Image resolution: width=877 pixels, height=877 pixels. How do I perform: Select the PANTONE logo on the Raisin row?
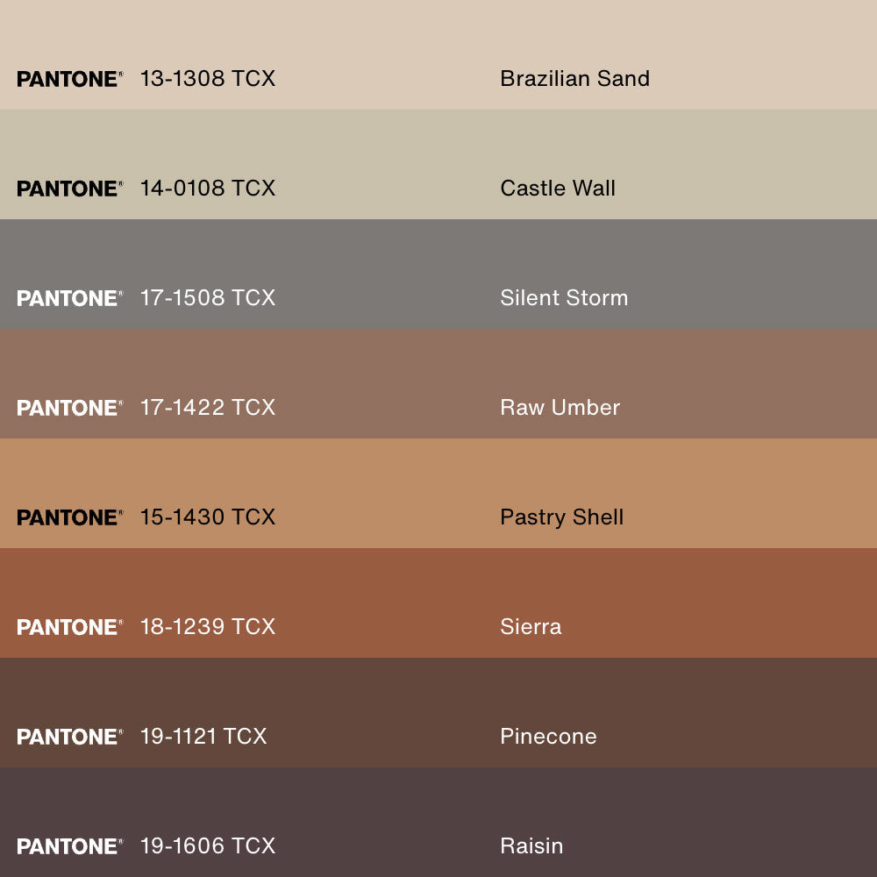69,846
